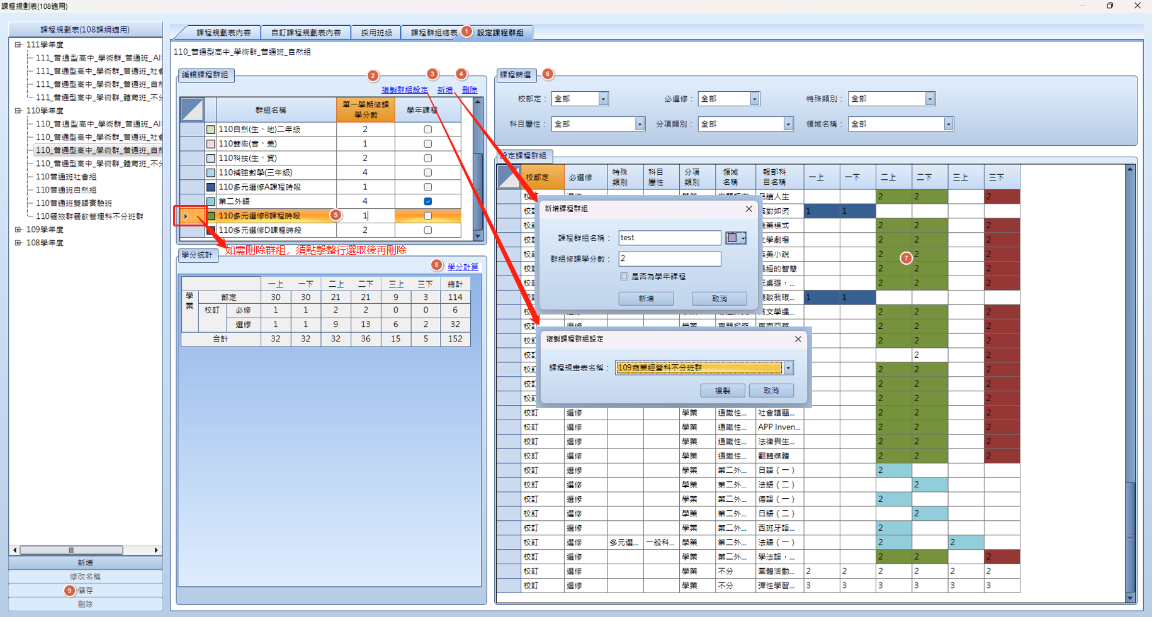
Task: Collapse the 111學年度 tree node
Action: coord(18,45)
